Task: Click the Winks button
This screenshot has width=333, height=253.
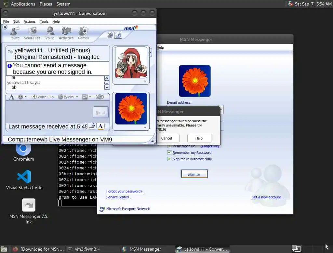Action: tap(66, 97)
